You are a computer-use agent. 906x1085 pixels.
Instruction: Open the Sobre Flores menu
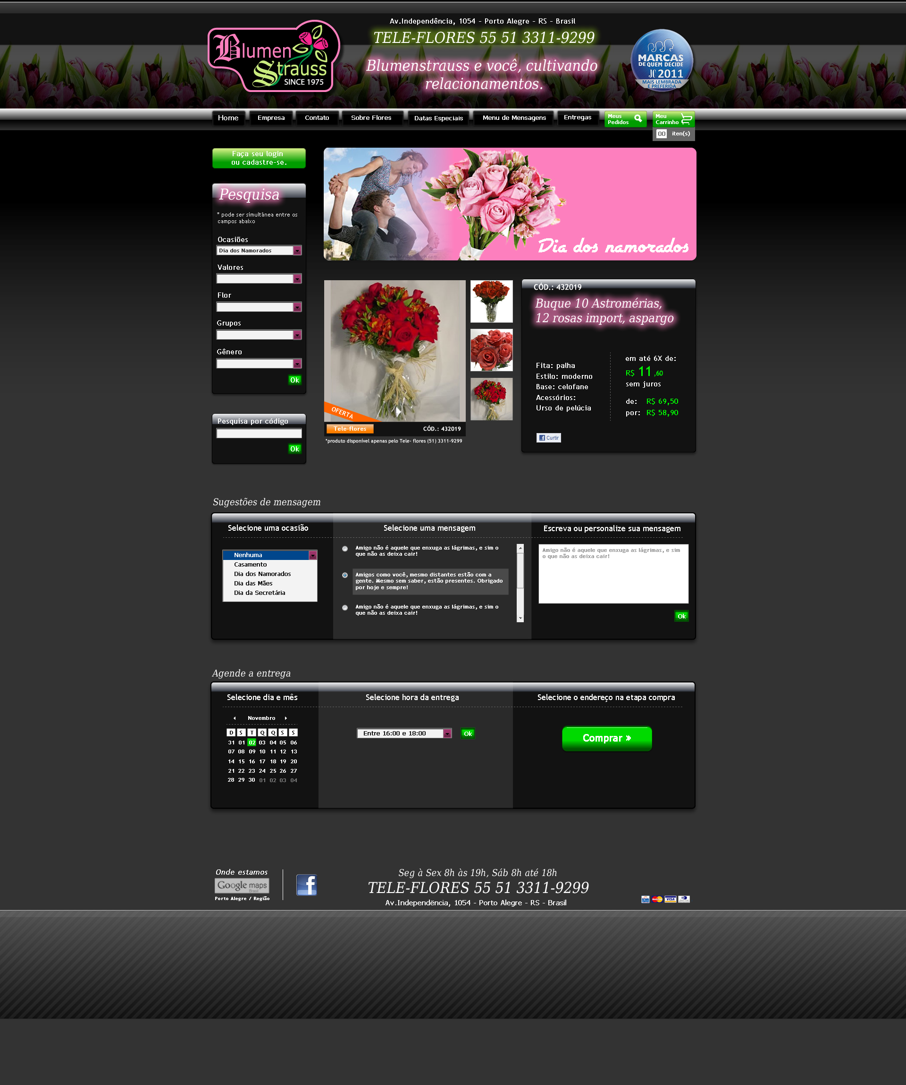371,118
